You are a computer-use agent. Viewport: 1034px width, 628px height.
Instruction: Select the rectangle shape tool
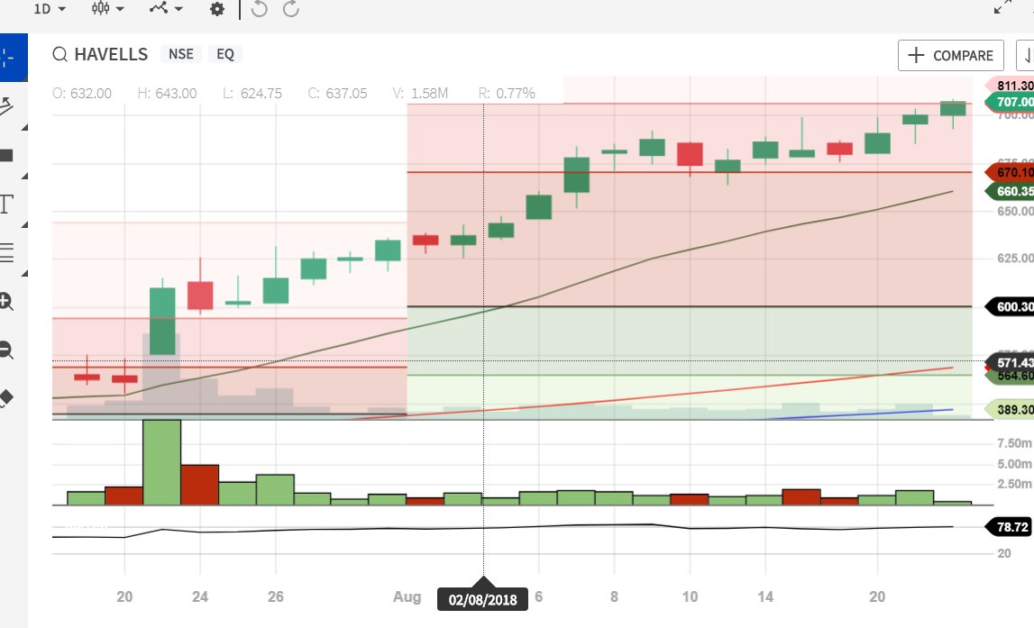pos(6,156)
